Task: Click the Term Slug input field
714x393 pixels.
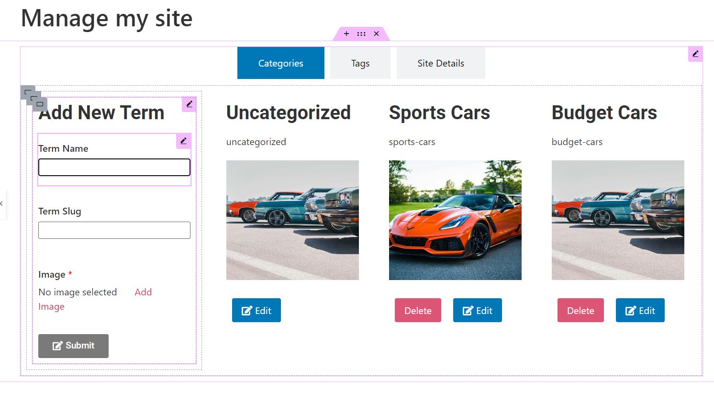Action: tap(114, 230)
